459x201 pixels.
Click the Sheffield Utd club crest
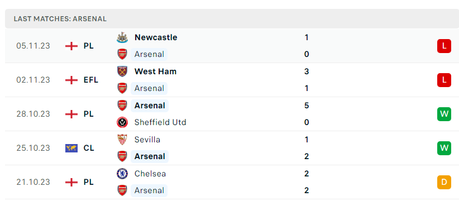[x=122, y=122]
